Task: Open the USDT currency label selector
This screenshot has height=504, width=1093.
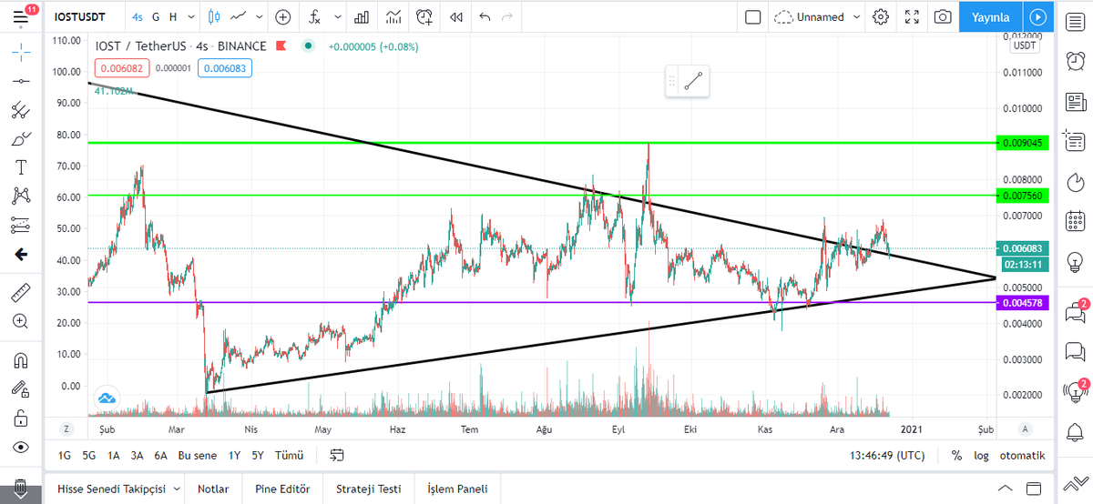Action: [x=1025, y=45]
